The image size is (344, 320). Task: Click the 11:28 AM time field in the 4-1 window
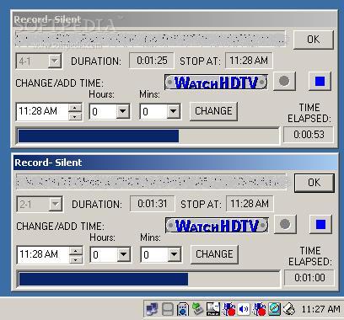(x=42, y=111)
